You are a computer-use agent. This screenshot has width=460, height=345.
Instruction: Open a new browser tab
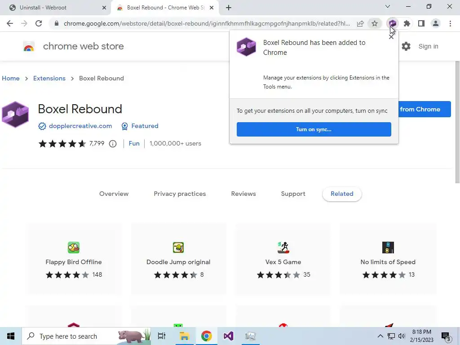coord(229,8)
